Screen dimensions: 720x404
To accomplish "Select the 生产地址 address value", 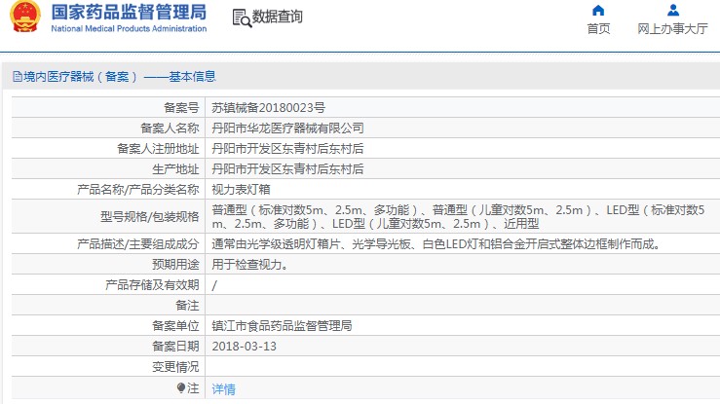I will [x=288, y=169].
